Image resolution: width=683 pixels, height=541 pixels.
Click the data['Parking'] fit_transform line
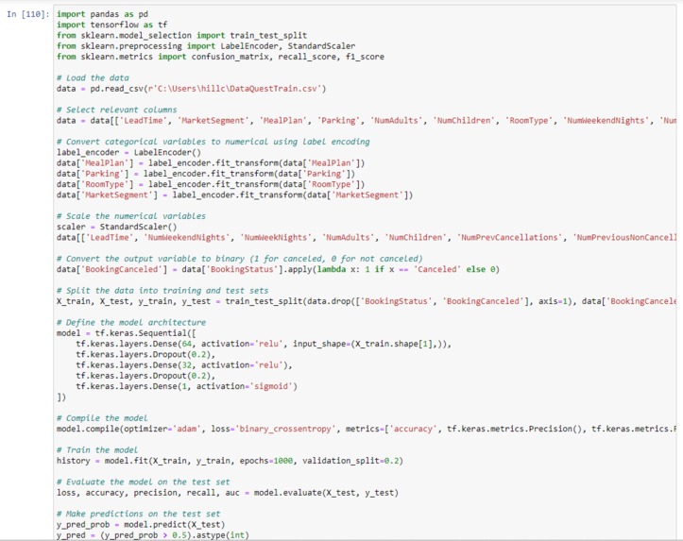[206, 174]
